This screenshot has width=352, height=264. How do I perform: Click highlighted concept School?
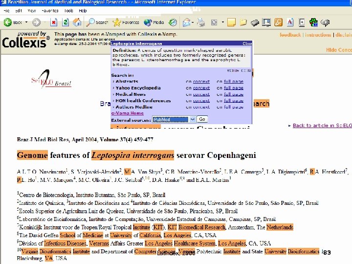[x=67, y=235]
